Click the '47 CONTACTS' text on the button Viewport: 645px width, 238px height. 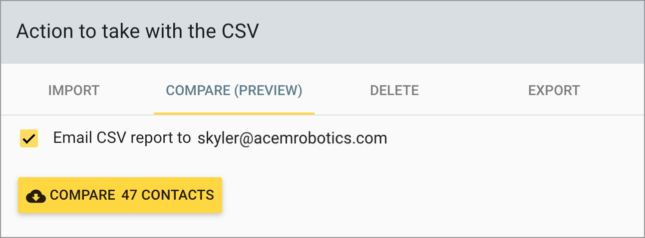pos(168,195)
